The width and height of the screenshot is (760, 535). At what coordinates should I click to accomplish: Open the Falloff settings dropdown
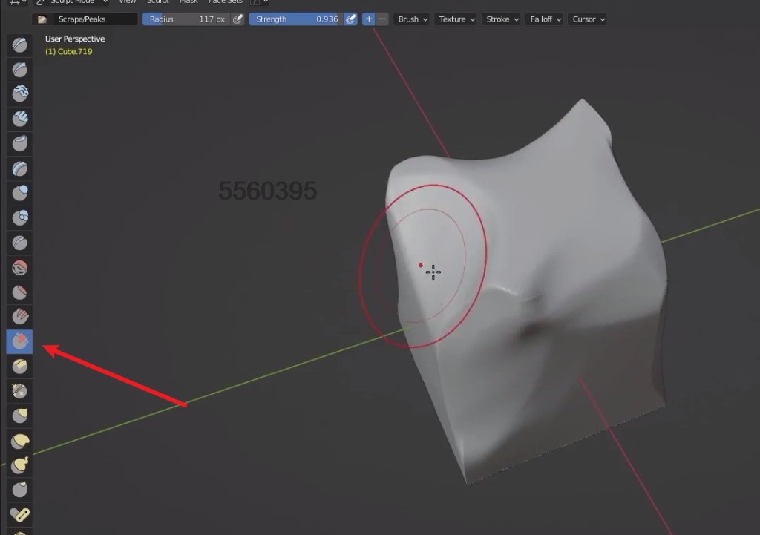pyautogui.click(x=545, y=19)
